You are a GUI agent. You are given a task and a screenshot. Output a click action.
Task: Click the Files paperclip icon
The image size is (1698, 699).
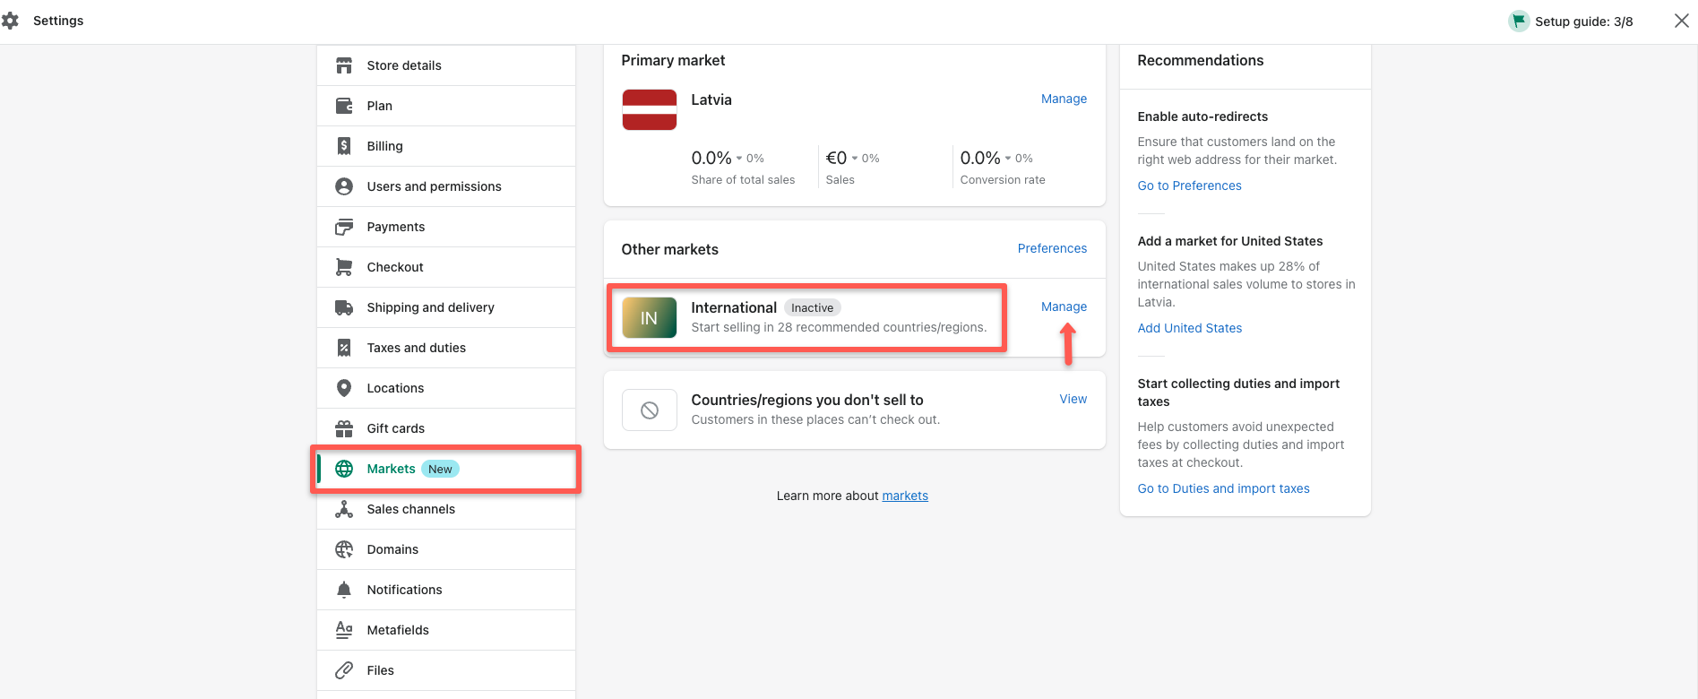click(x=344, y=670)
